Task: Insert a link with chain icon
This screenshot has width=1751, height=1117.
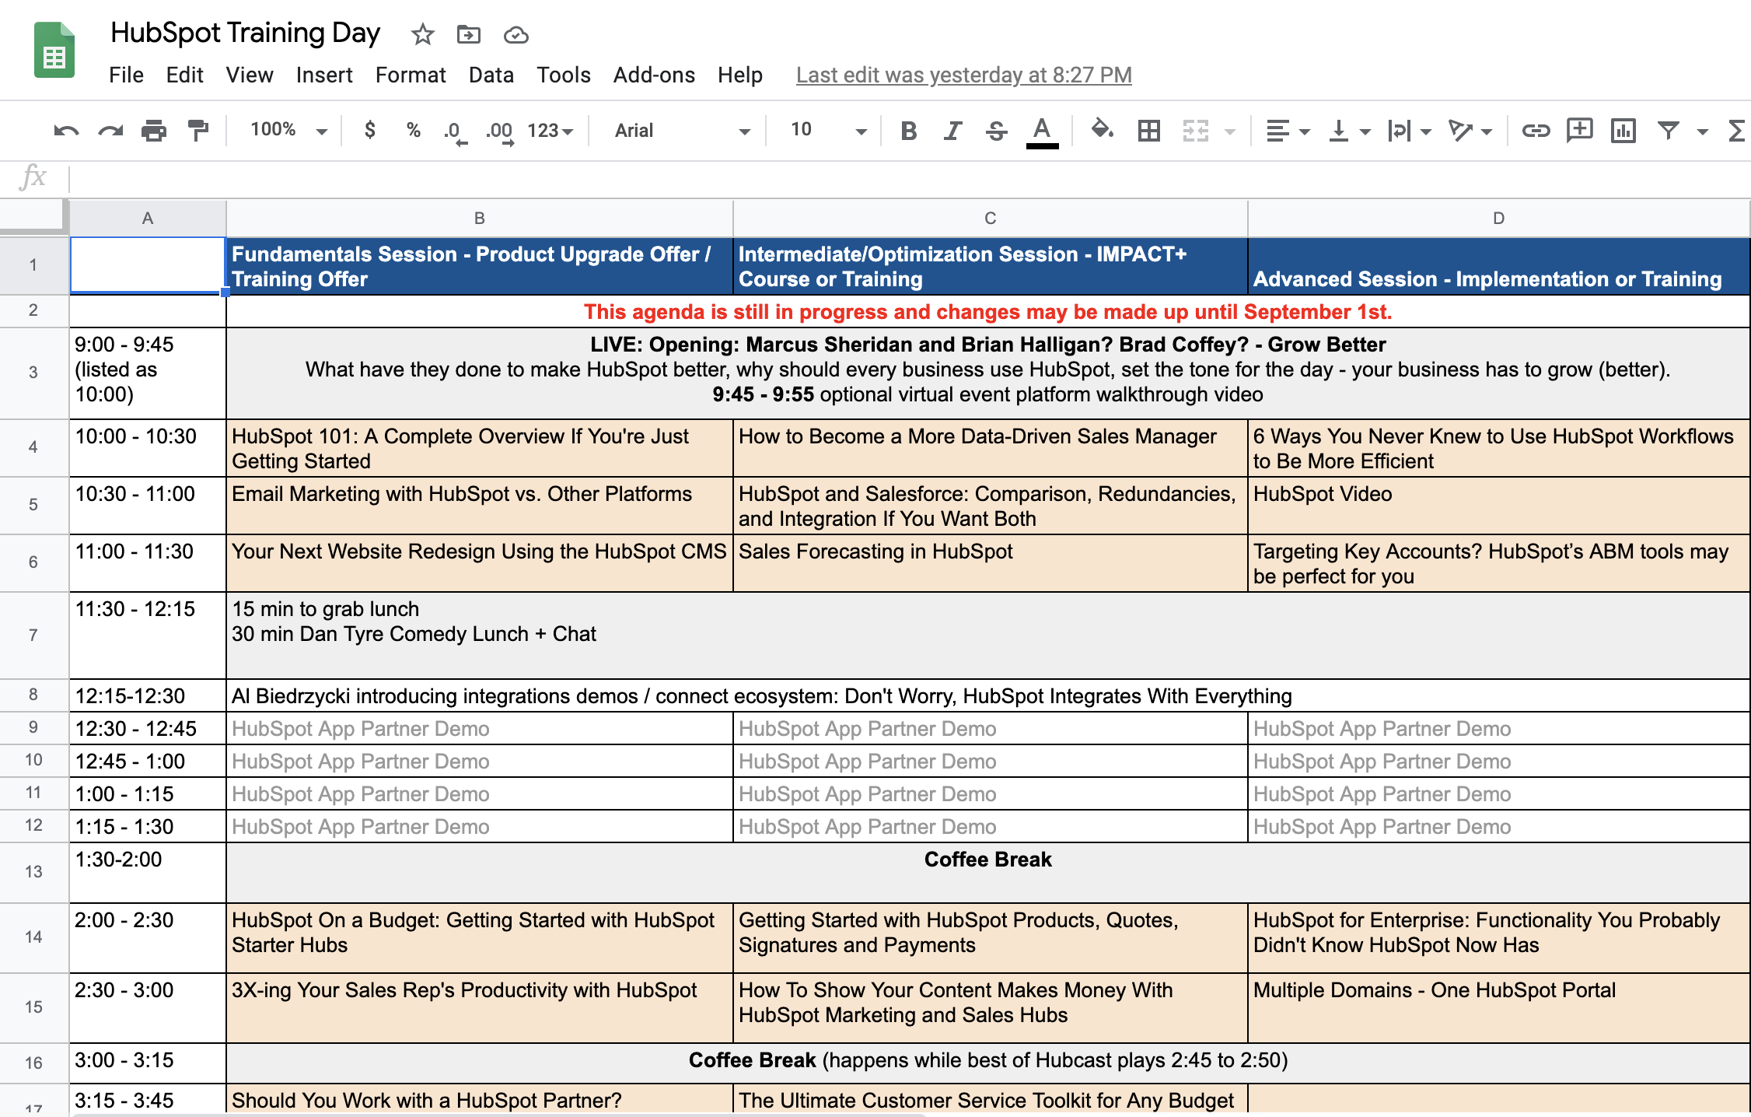Action: (x=1536, y=131)
